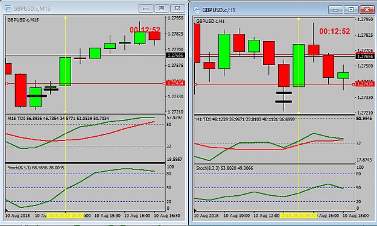The height and width of the screenshot is (226, 377).
Task: Click 80 level on M15 Stoch scale
Action: pyautogui.click(x=169, y=174)
